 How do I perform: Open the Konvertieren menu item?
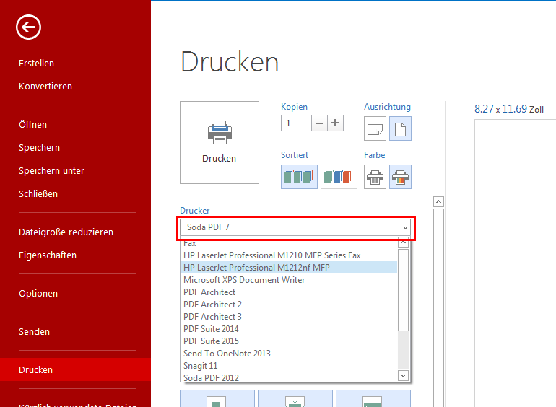[x=45, y=87]
